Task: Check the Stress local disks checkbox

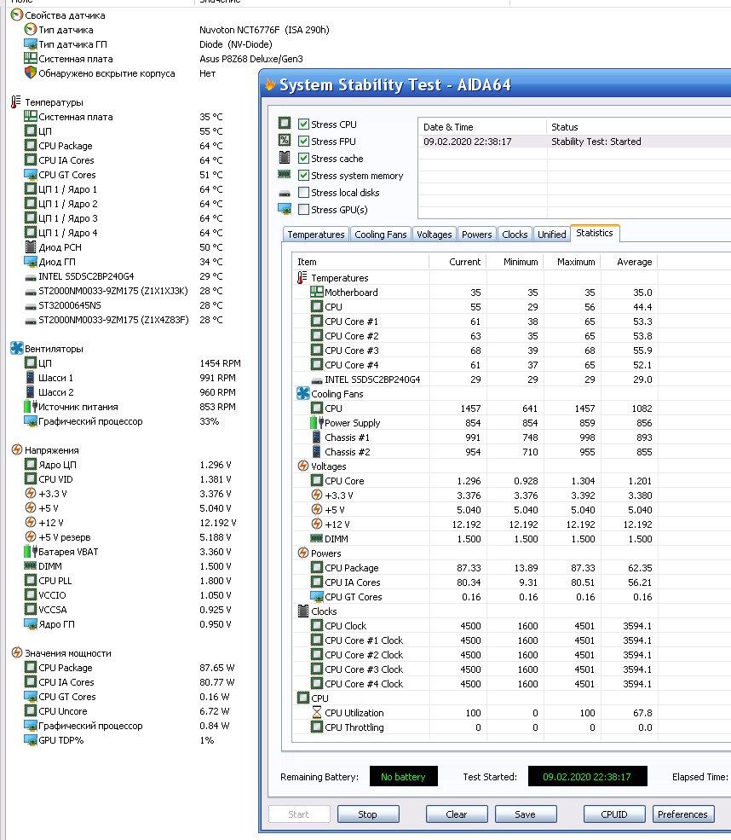Action: coord(303,193)
